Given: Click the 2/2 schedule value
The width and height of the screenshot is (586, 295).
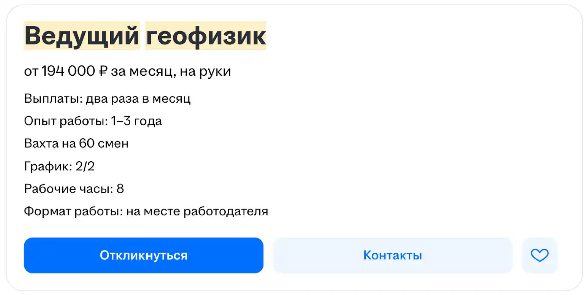Looking at the screenshot, I should 85,167.
